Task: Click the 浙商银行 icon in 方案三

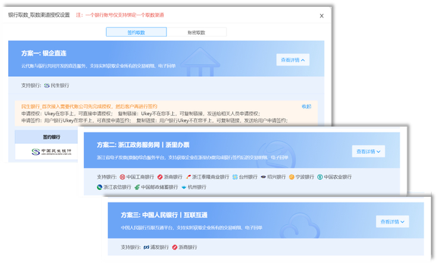Action: (x=175, y=247)
